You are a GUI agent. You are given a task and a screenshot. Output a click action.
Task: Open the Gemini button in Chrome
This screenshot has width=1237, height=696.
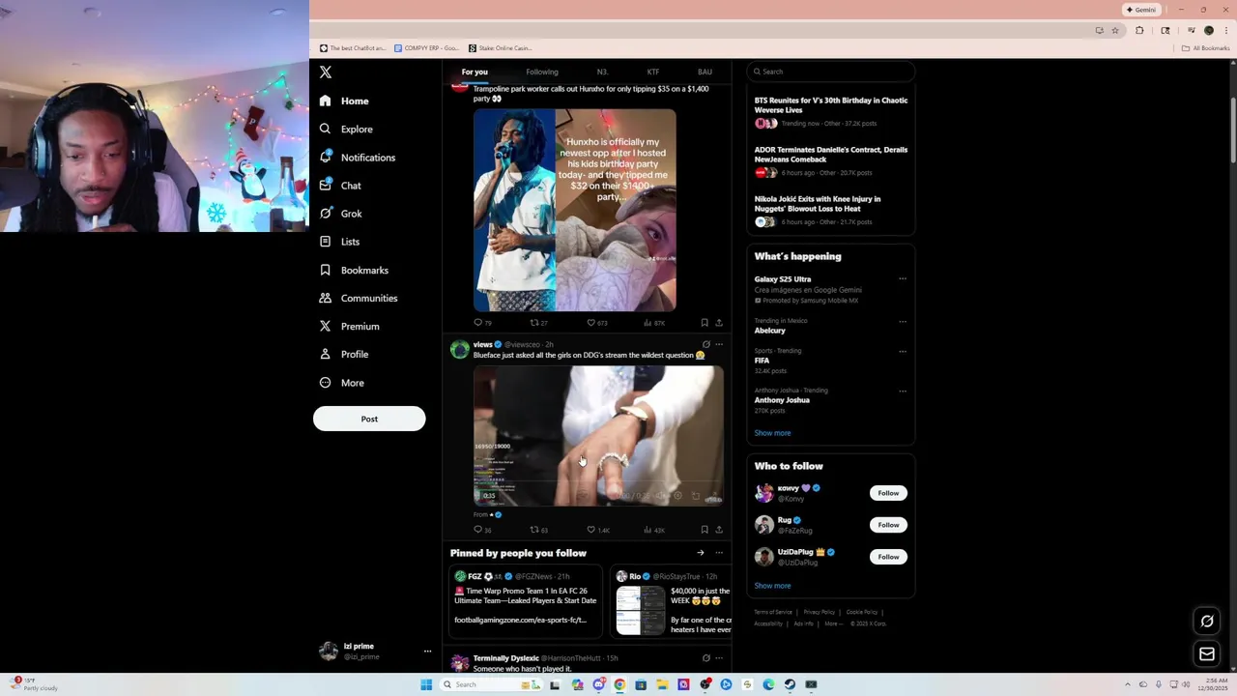tap(1140, 10)
